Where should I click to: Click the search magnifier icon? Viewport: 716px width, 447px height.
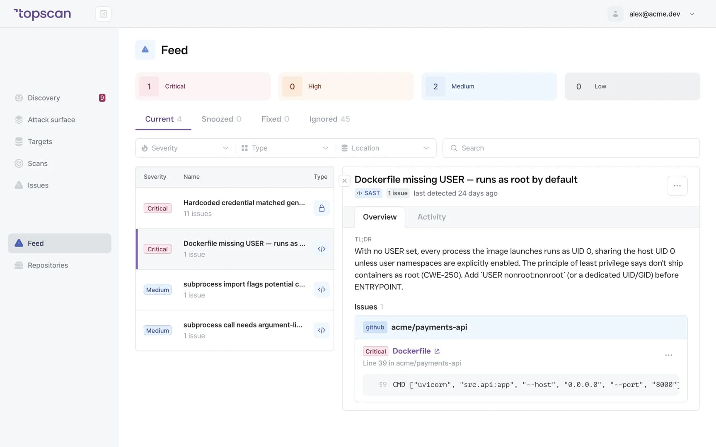(x=454, y=148)
